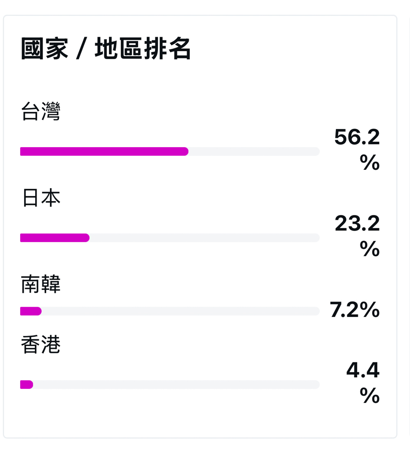
Task: Select the 香港 region label
Action: tap(41, 344)
